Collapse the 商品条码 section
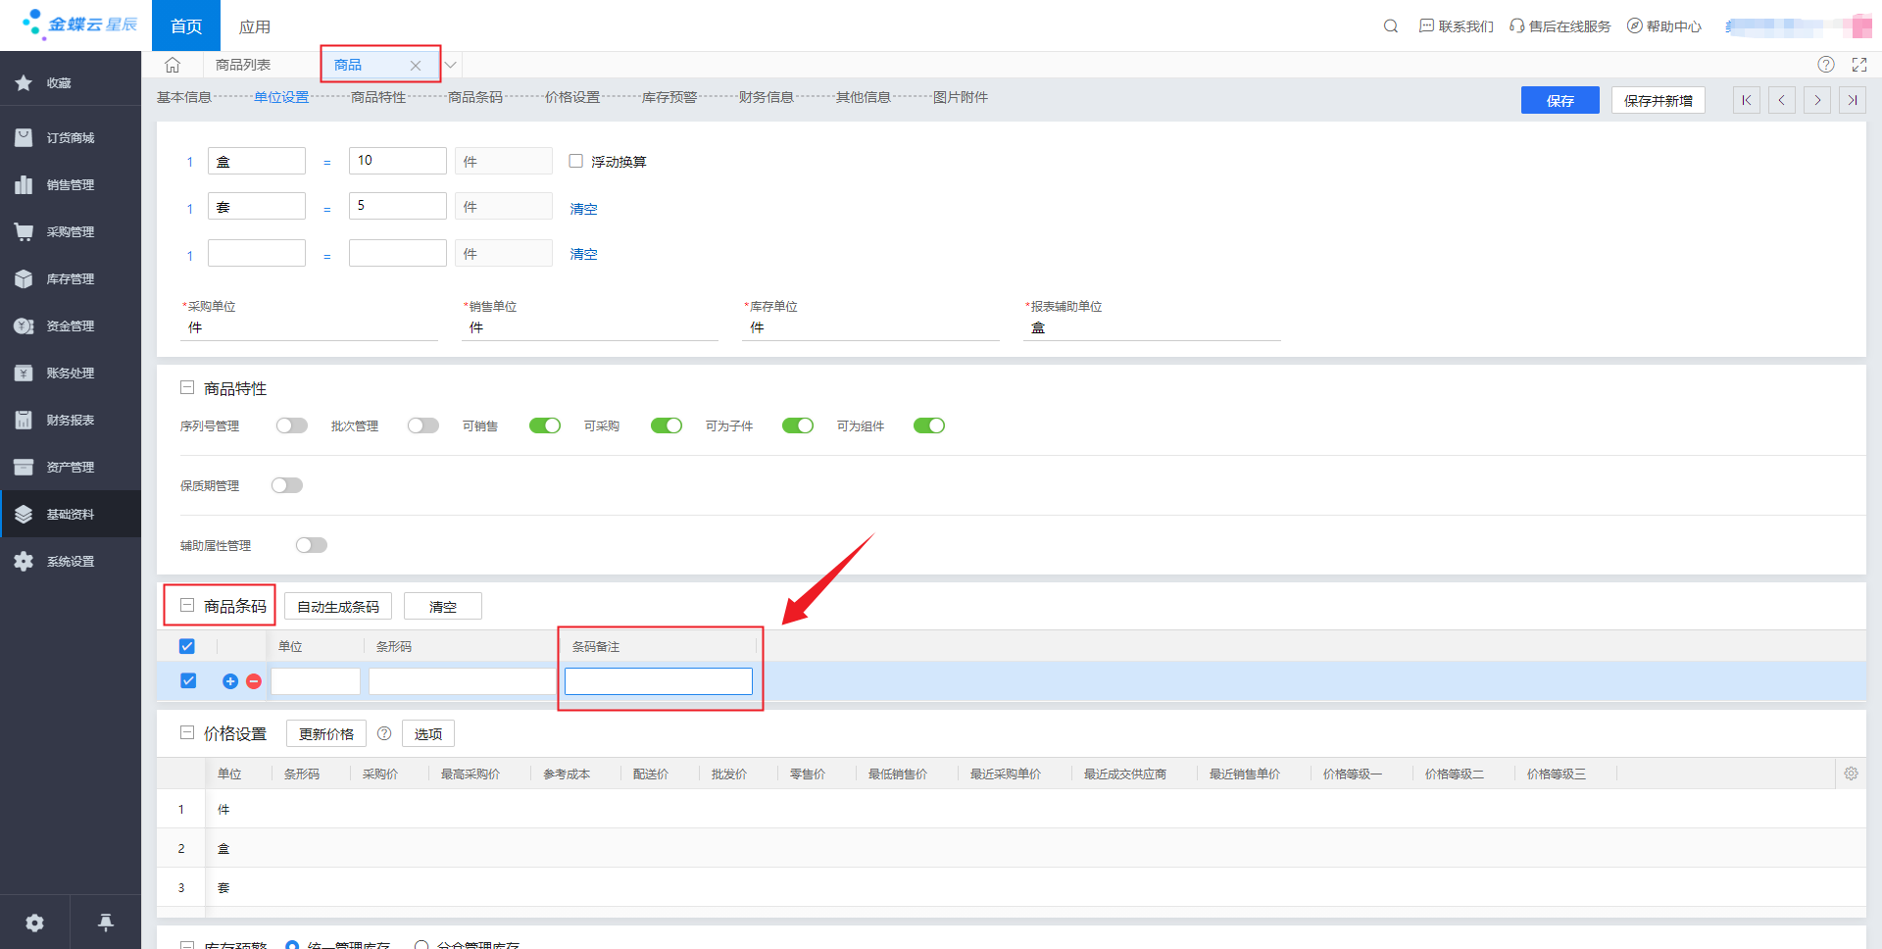Viewport: 1882px width, 949px height. (x=187, y=606)
